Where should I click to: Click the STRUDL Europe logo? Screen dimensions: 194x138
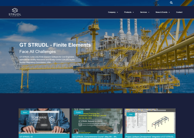(15, 12)
